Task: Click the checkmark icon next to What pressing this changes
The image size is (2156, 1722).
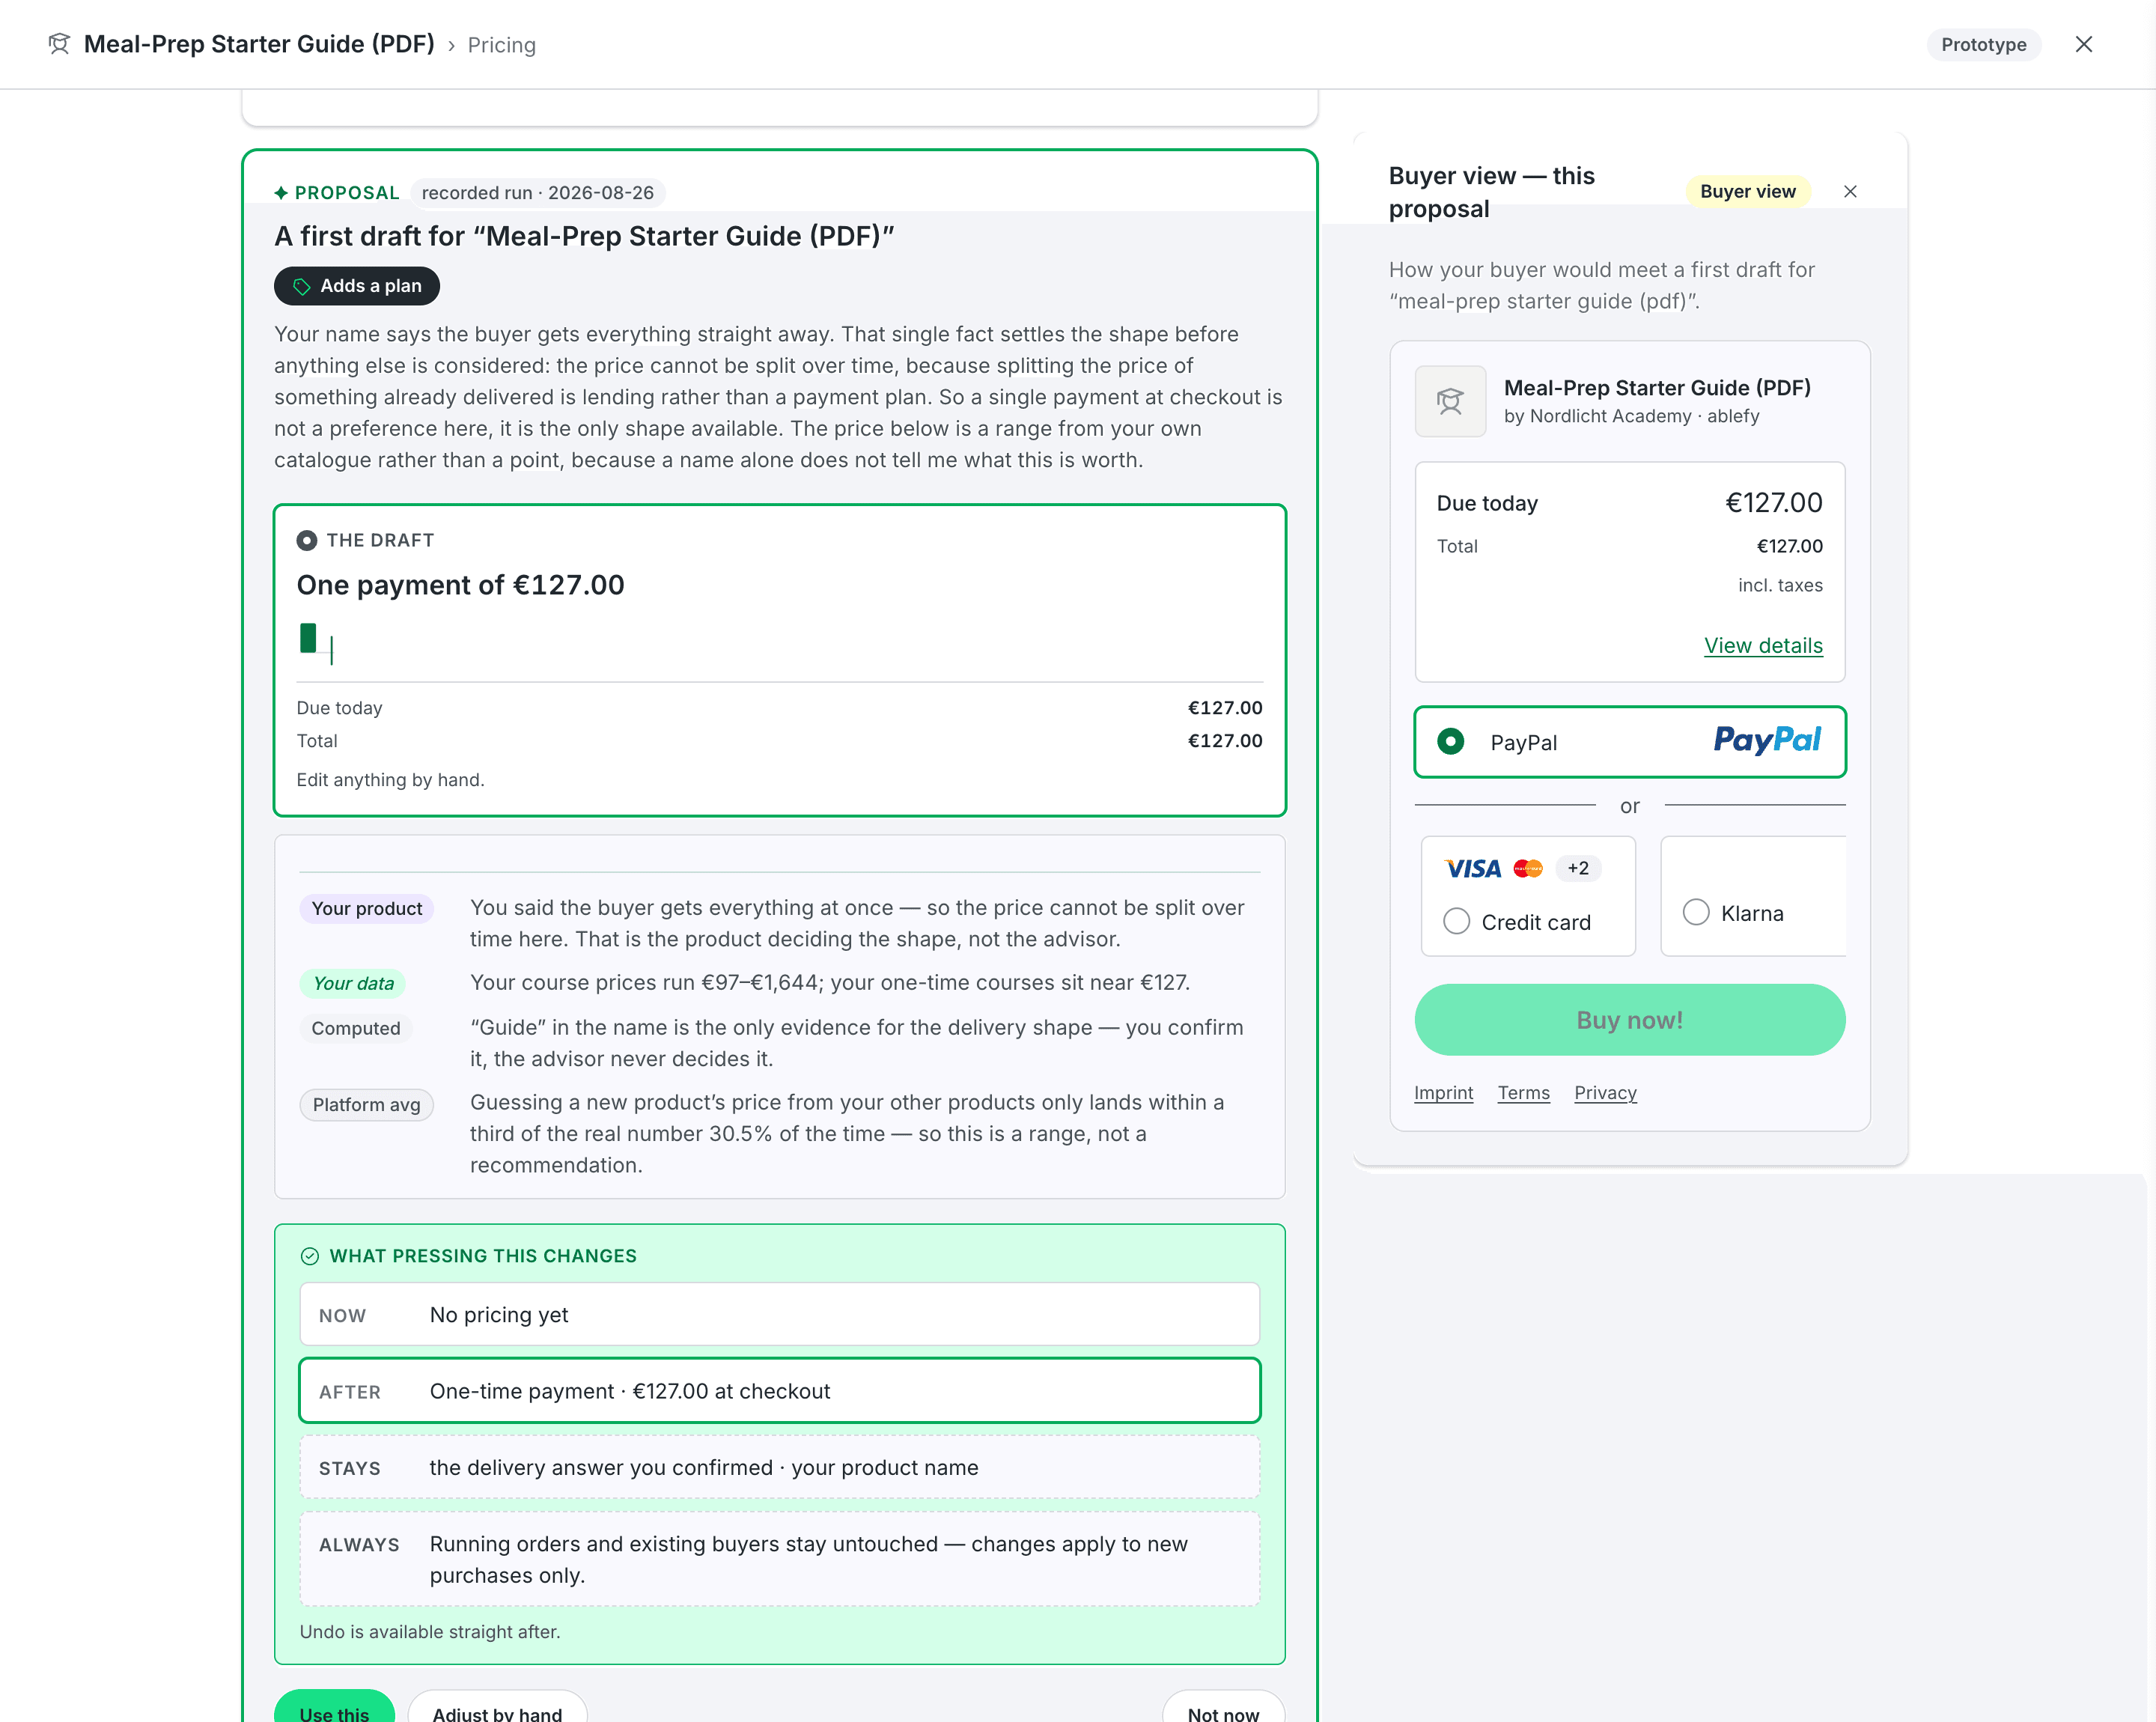Action: click(310, 1256)
